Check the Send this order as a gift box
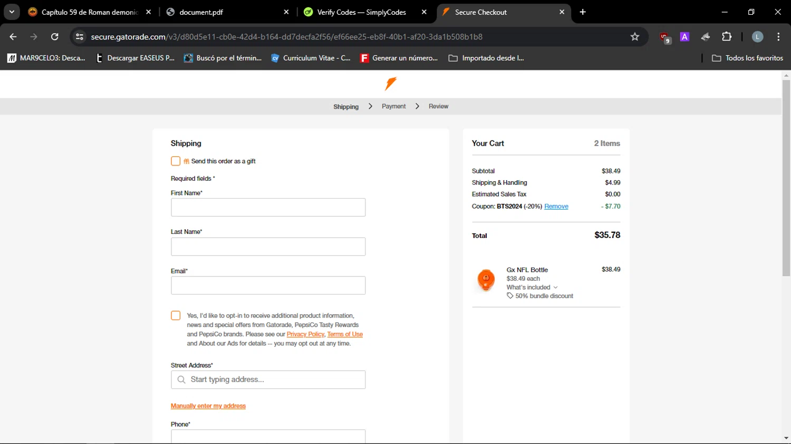 [176, 161]
